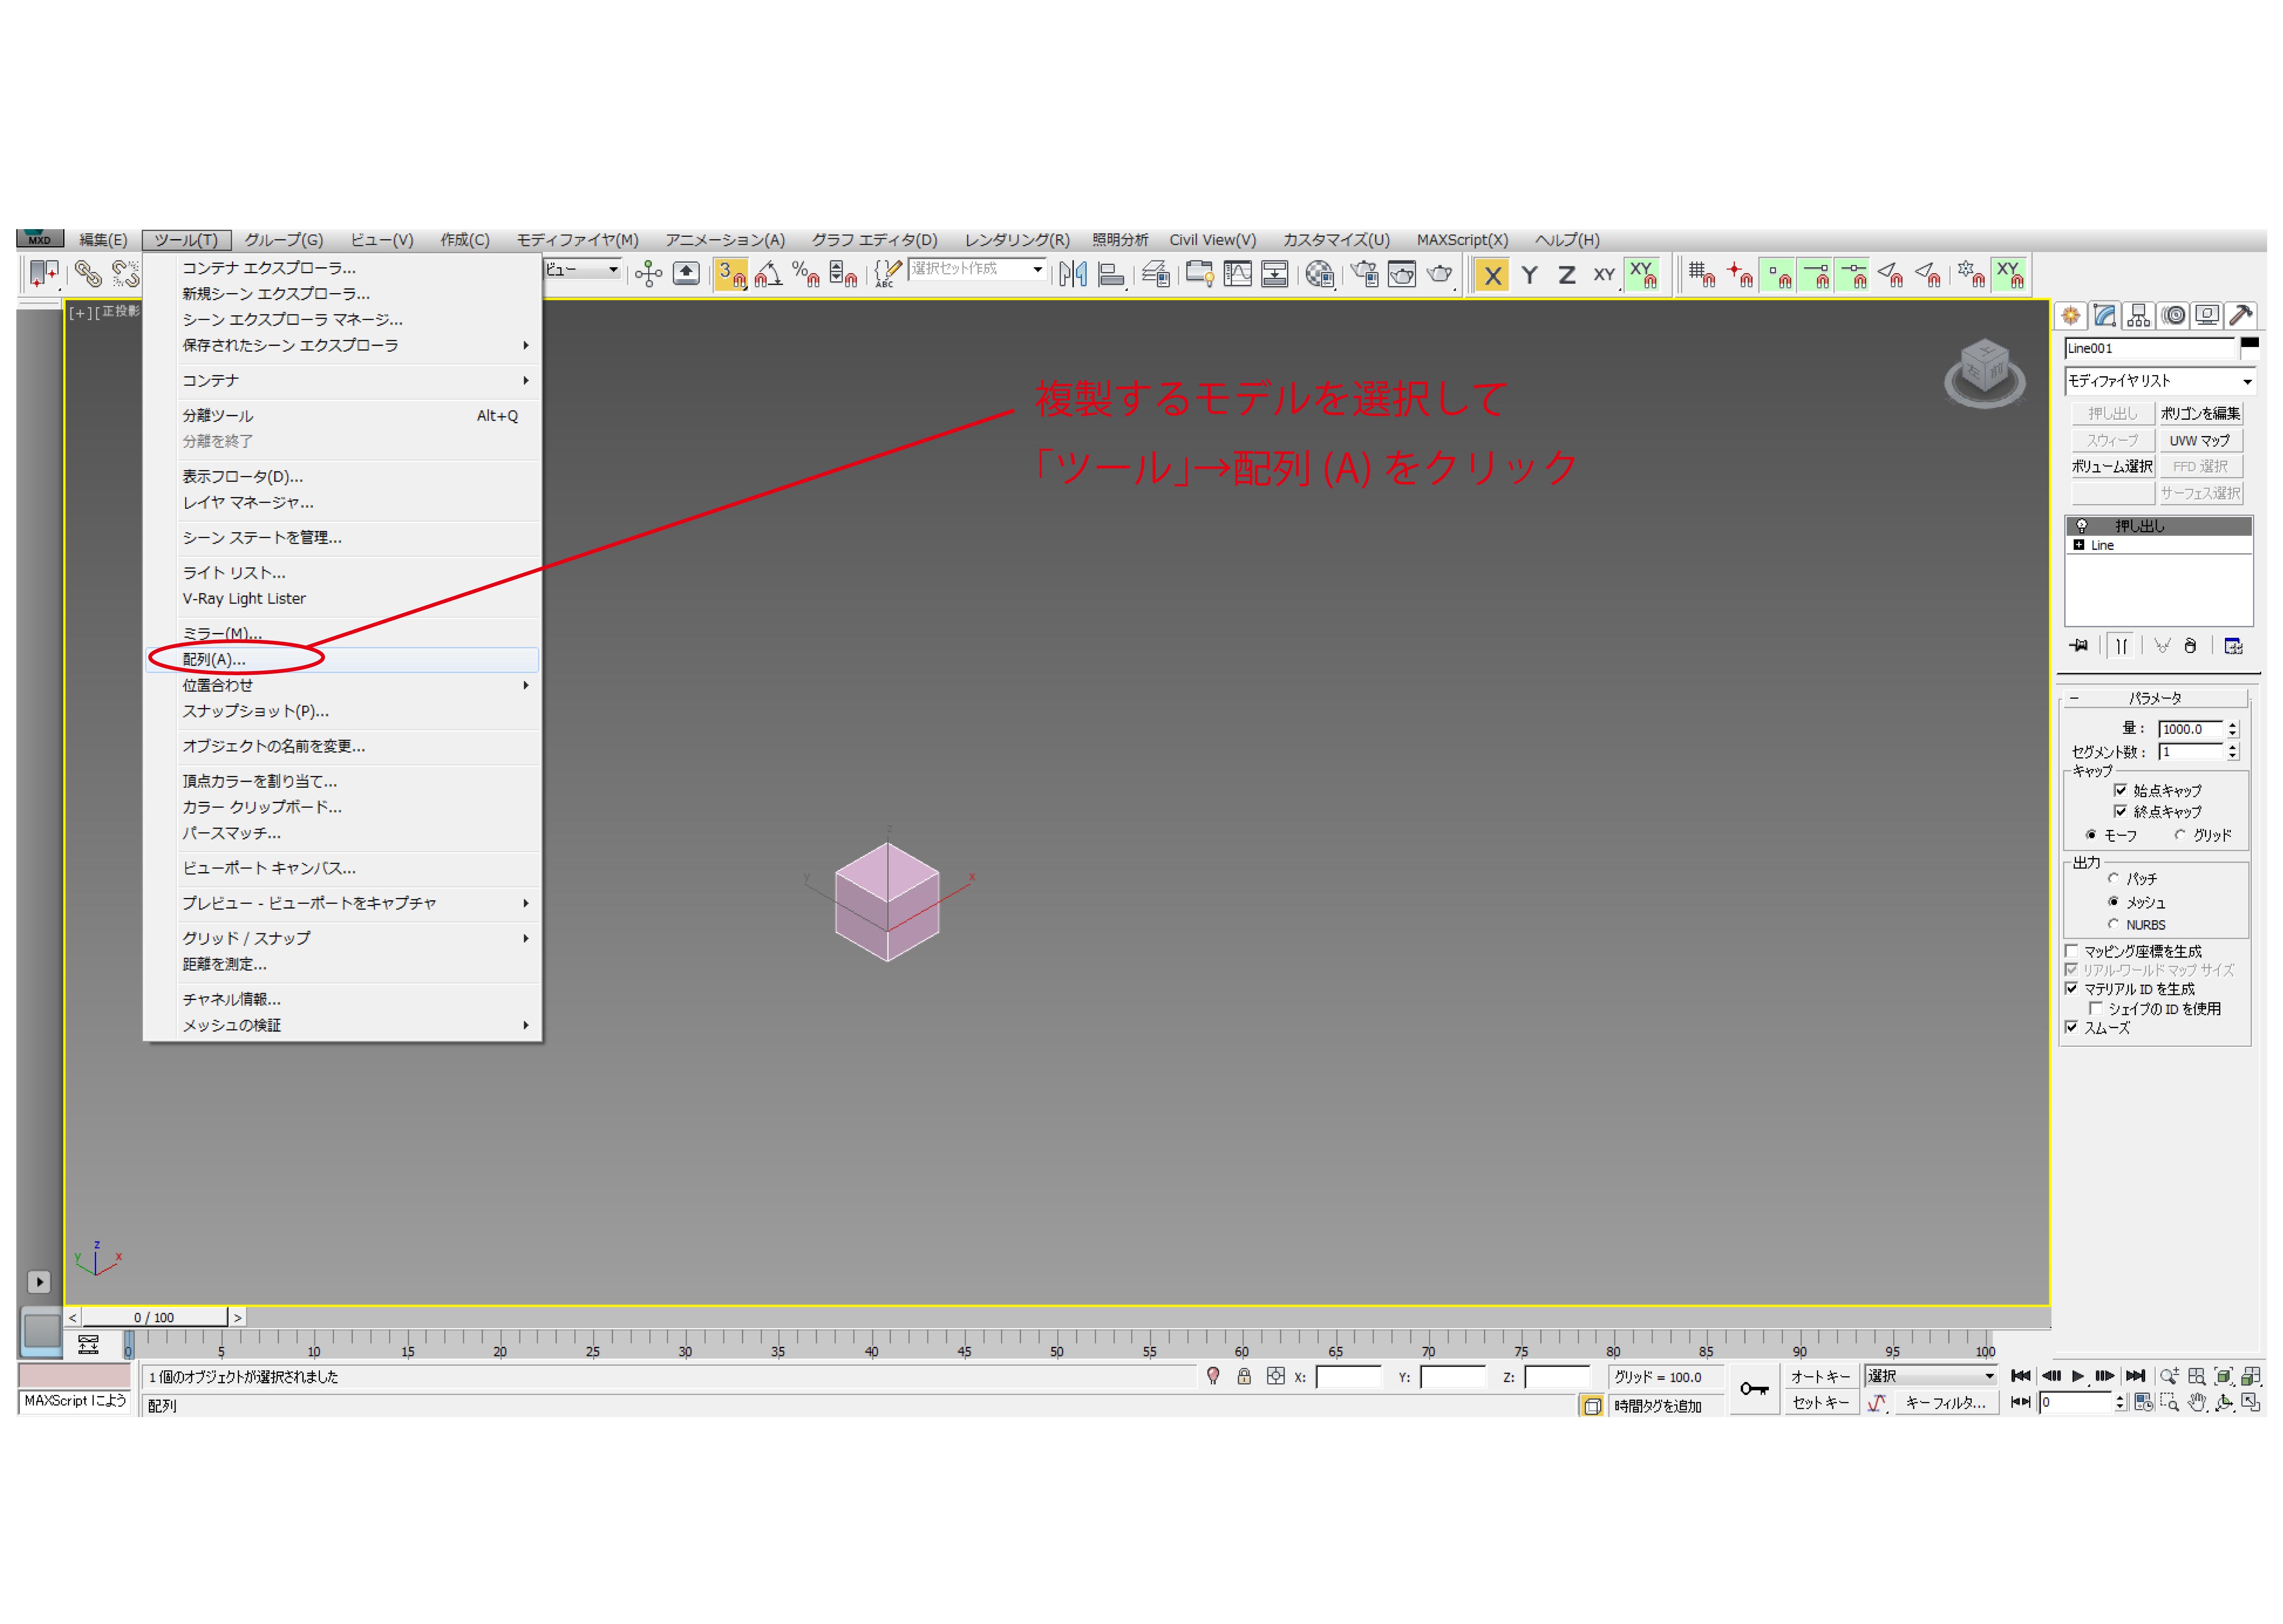This screenshot has height=1624, width=2283.
Task: Click the Align tool icon
Action: coord(1110,274)
